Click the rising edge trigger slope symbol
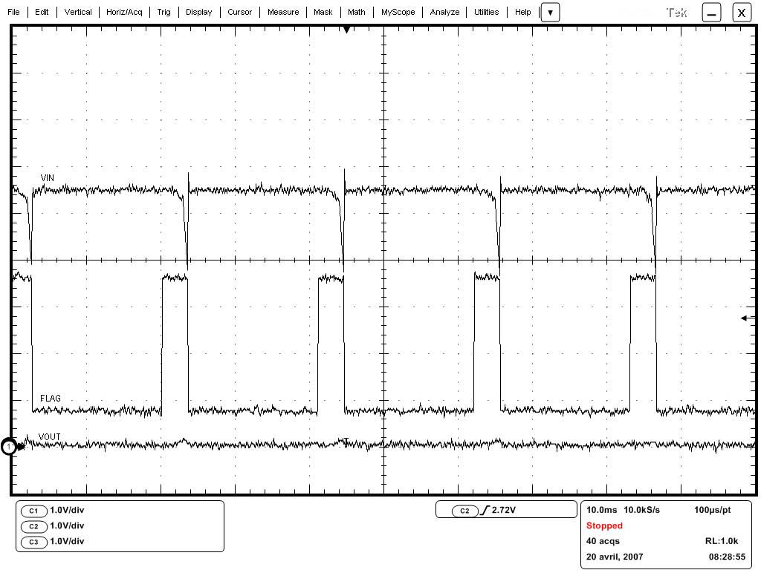 pyautogui.click(x=485, y=511)
